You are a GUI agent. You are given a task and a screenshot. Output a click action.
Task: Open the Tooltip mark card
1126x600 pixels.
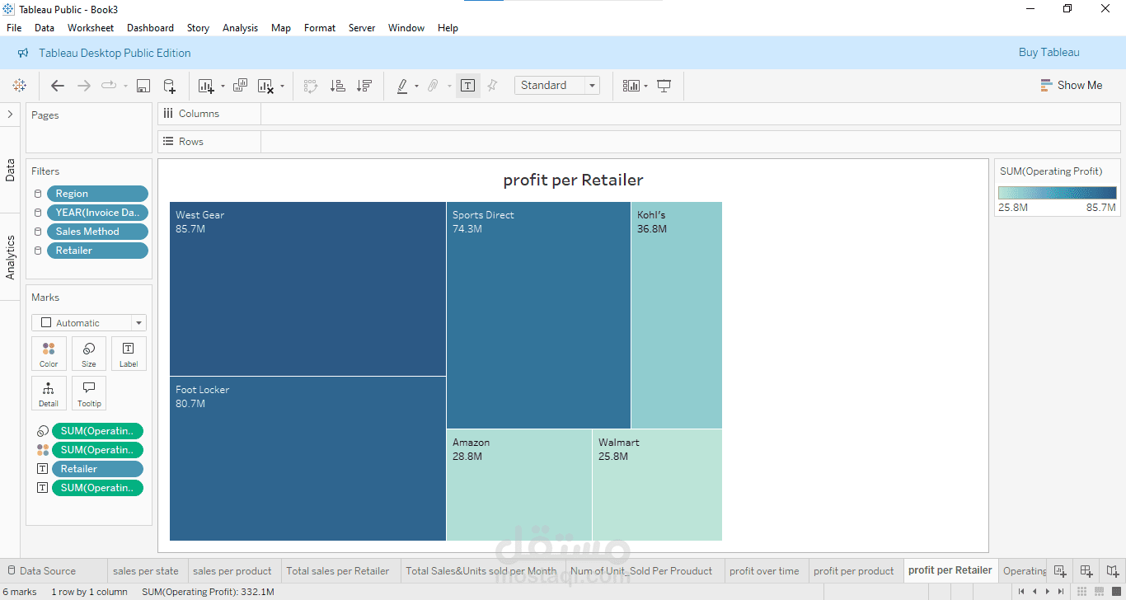click(x=89, y=393)
